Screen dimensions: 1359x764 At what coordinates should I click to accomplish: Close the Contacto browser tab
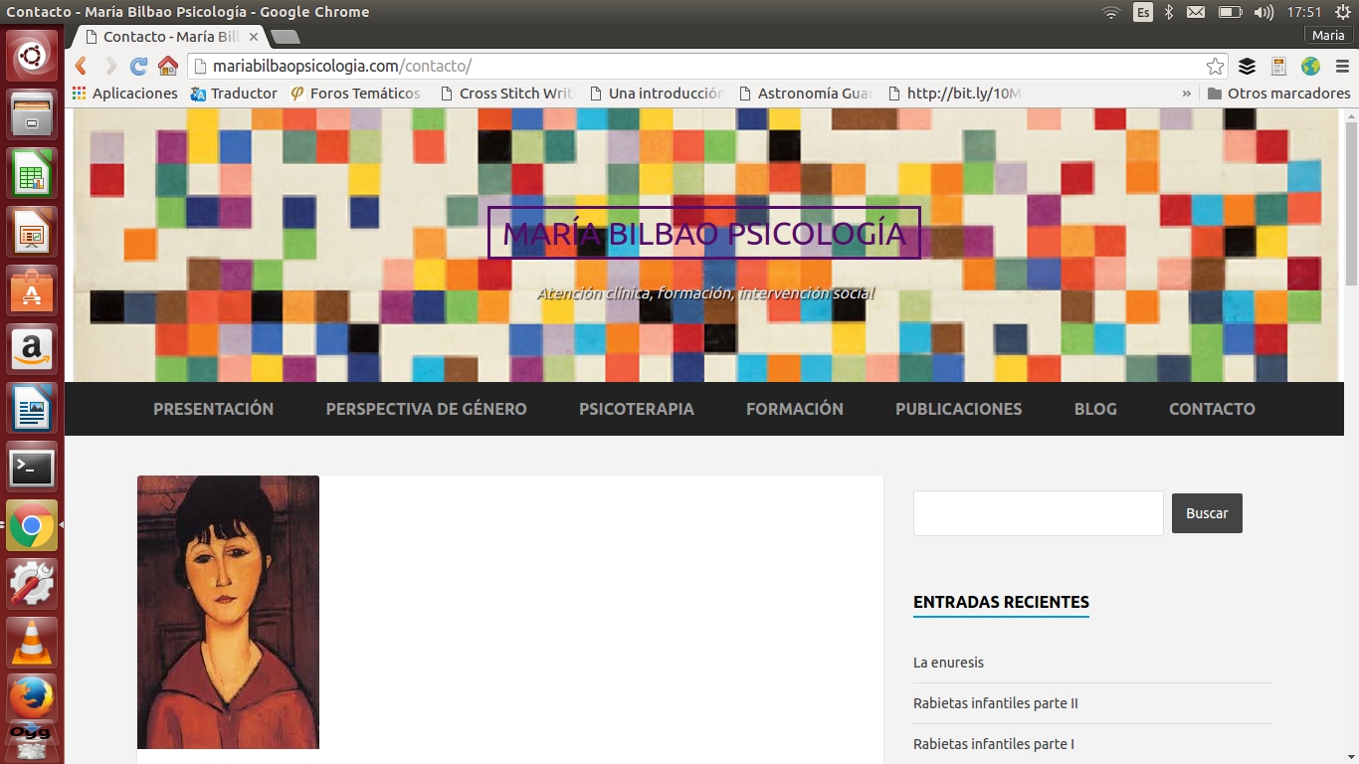[x=254, y=37]
